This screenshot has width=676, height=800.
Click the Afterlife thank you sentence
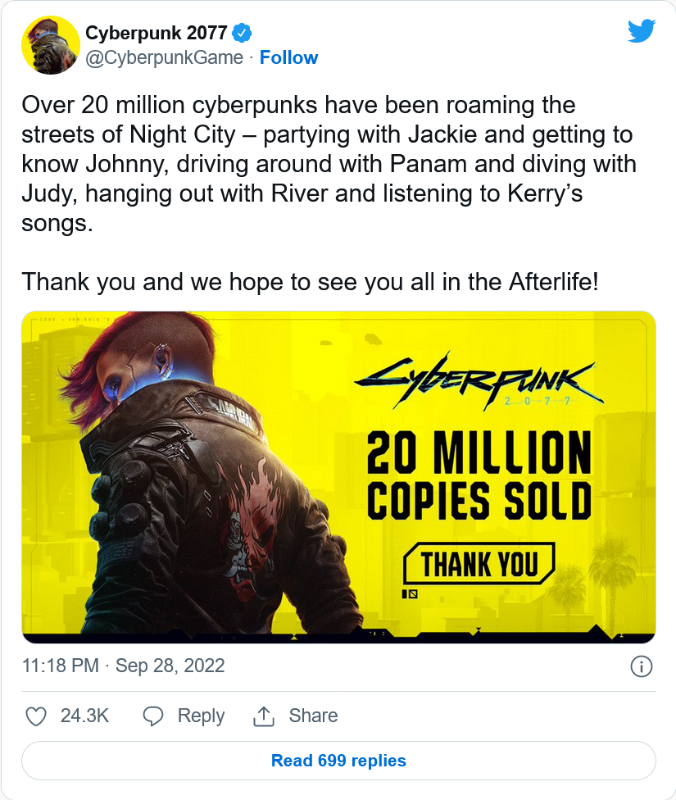click(310, 282)
